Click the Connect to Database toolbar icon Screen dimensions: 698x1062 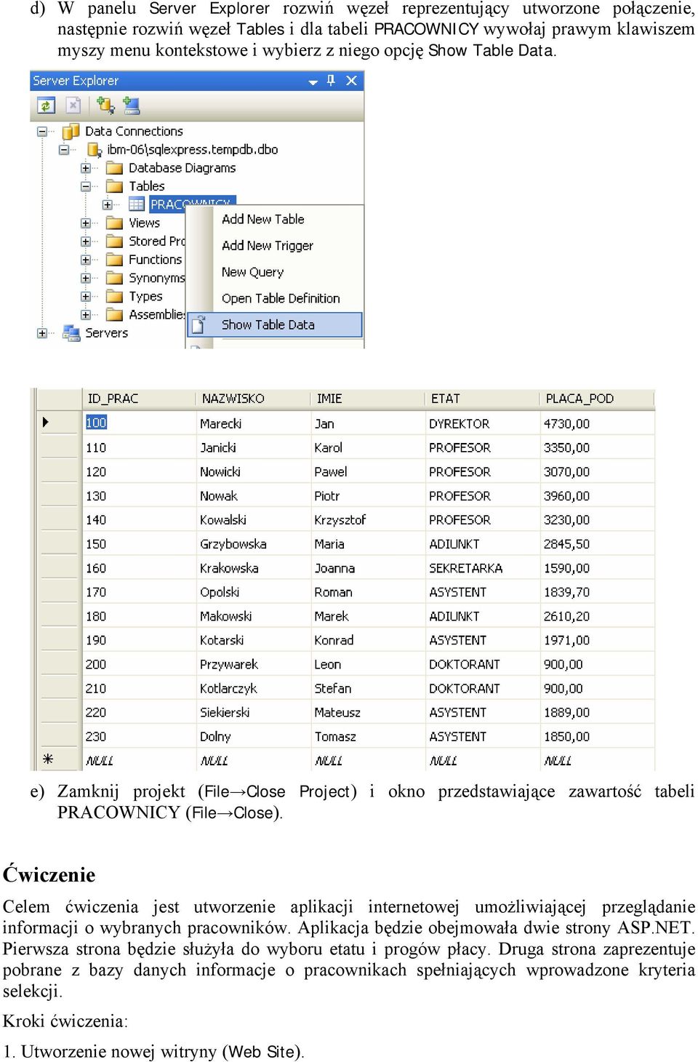coord(105,105)
